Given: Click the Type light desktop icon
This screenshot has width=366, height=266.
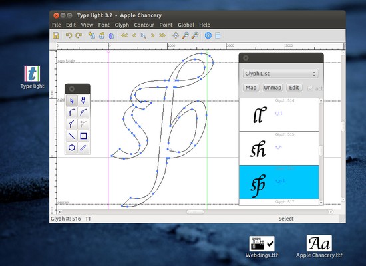Looking at the screenshot, I should click(32, 77).
